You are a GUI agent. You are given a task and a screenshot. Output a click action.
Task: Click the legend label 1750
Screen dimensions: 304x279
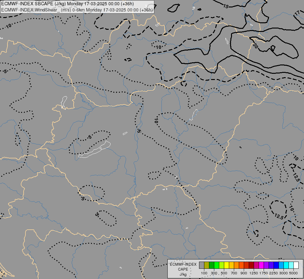(x=264, y=273)
